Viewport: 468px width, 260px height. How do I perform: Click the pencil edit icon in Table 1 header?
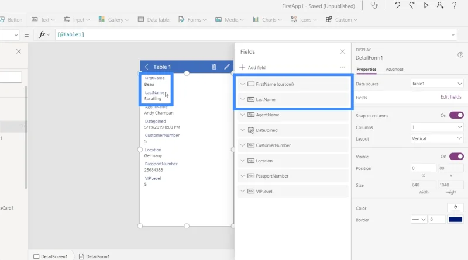point(227,67)
